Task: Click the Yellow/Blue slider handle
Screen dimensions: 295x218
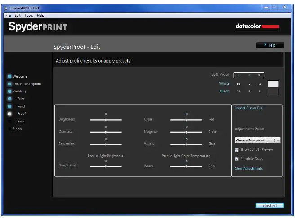Action: 186,144
